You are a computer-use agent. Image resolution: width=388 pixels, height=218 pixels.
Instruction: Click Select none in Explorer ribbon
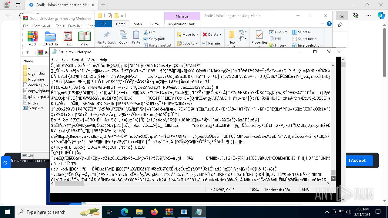[304, 39]
